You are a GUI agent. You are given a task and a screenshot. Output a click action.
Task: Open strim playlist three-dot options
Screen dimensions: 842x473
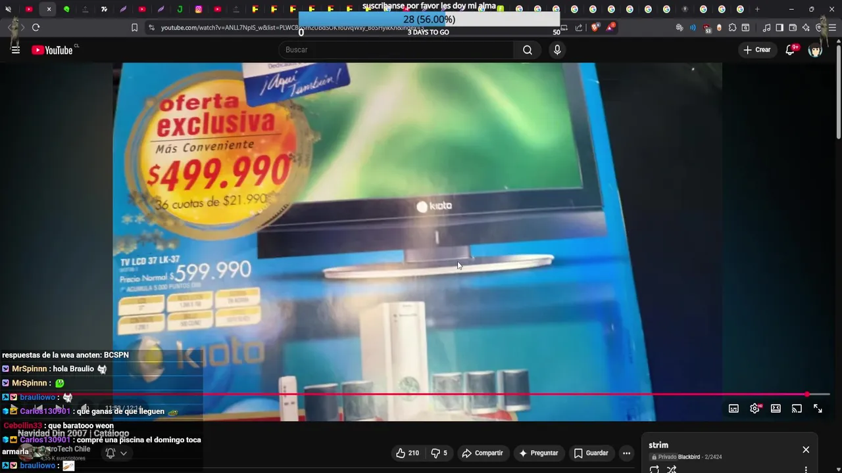point(806,469)
